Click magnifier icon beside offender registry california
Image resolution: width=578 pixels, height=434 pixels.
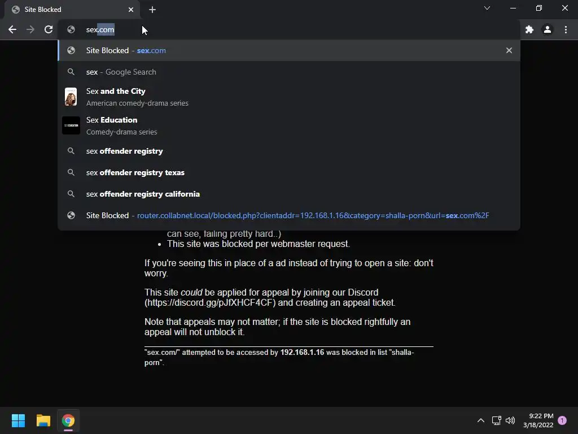click(x=71, y=194)
